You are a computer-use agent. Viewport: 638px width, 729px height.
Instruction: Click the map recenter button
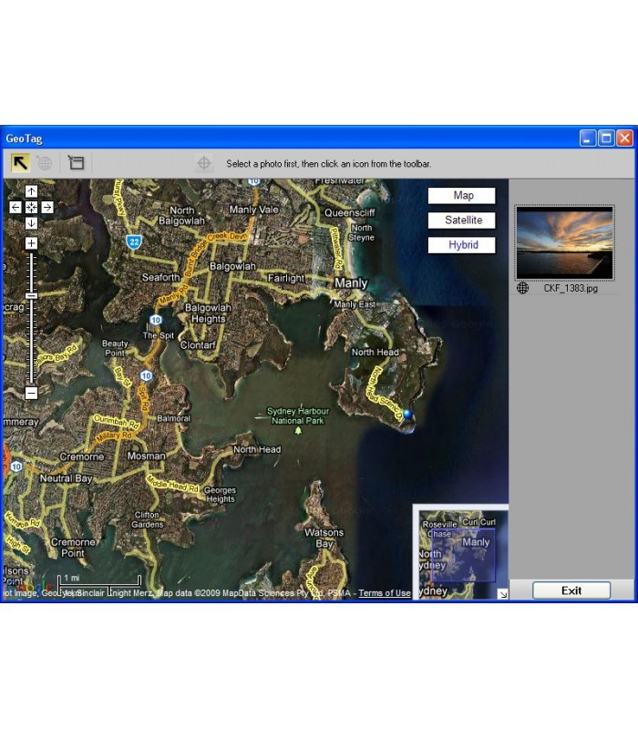tap(31, 208)
